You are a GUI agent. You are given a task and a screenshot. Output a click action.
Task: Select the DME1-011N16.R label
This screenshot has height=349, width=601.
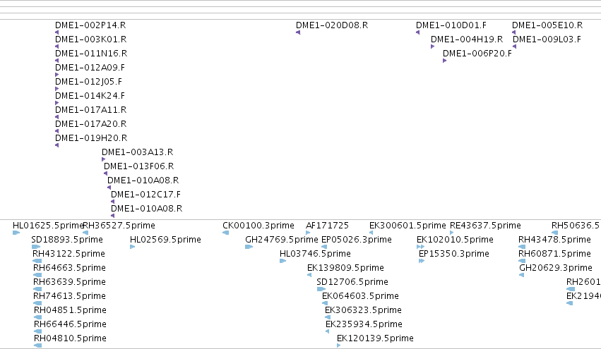click(x=91, y=54)
